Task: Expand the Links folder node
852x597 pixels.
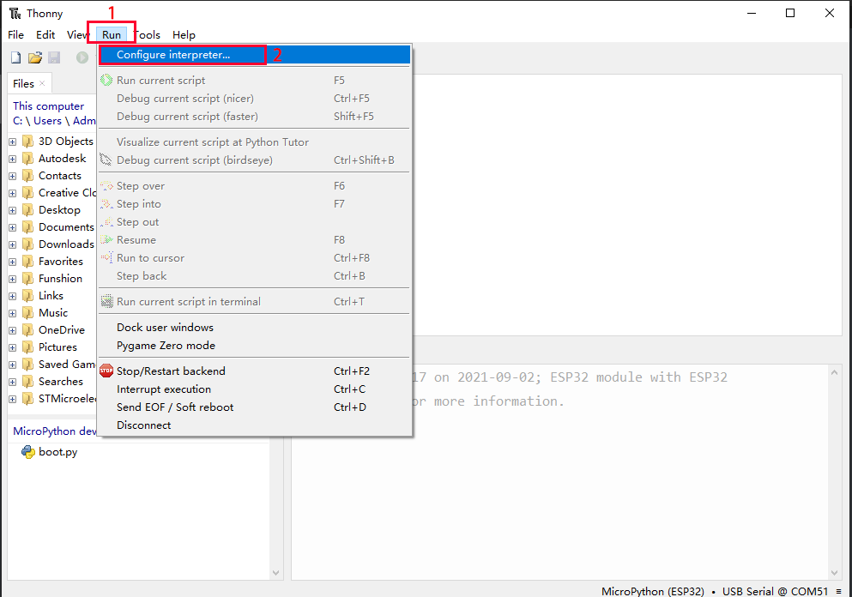Action: tap(13, 297)
